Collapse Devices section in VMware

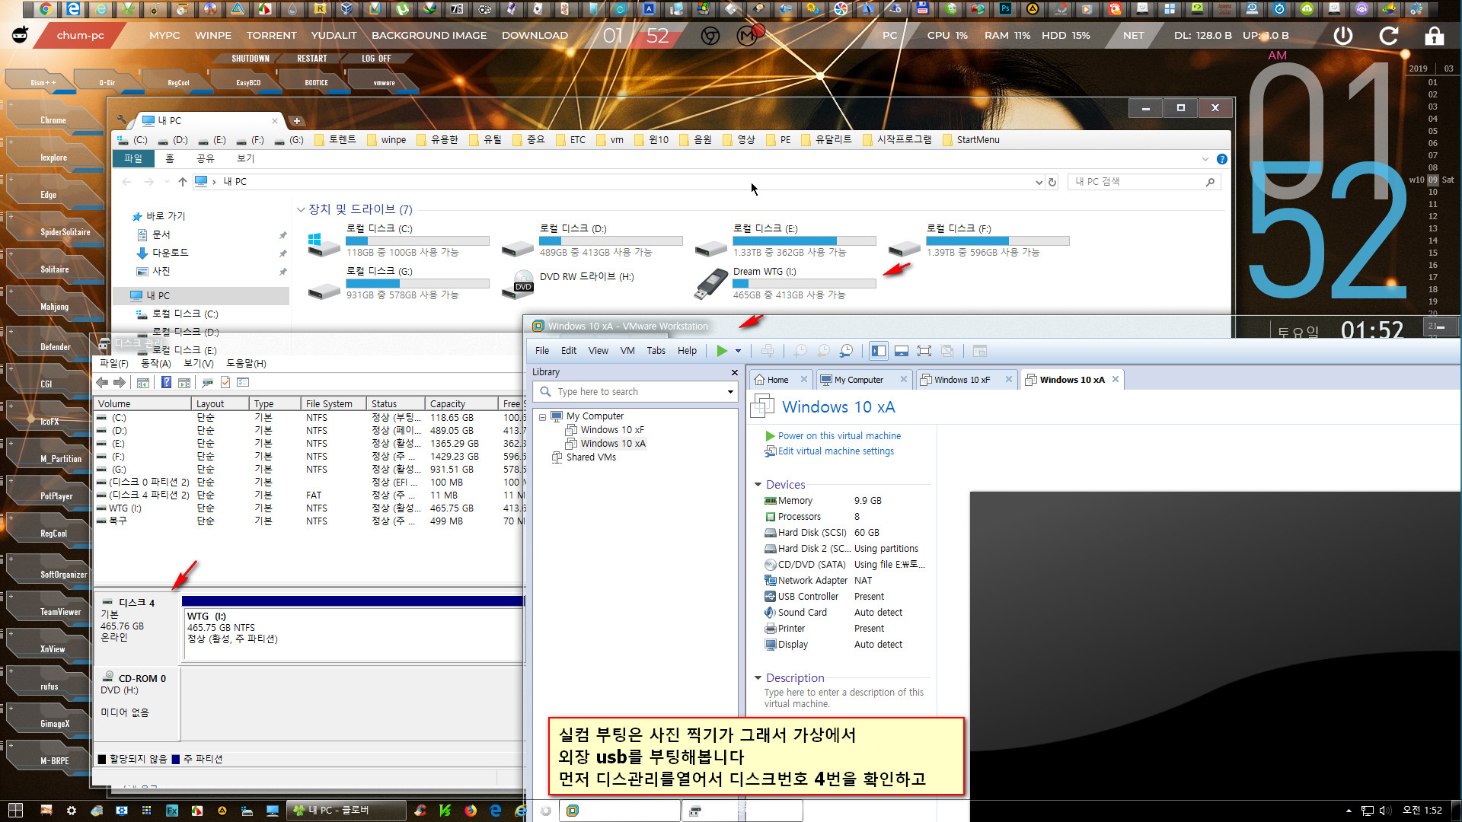point(758,485)
